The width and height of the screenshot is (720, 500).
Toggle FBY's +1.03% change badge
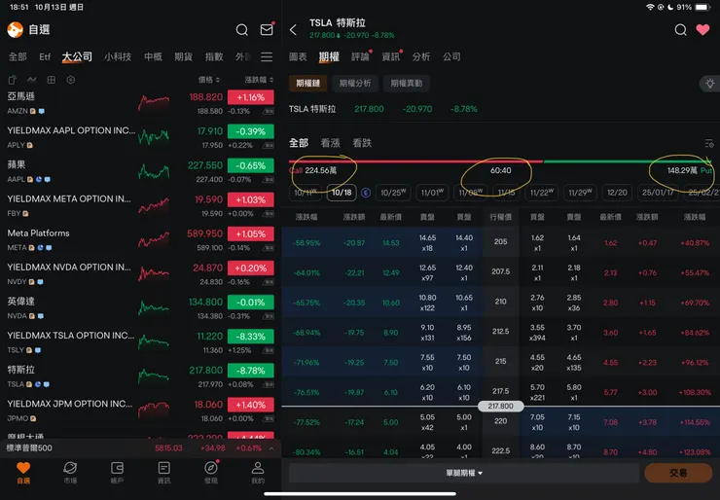[x=251, y=199]
